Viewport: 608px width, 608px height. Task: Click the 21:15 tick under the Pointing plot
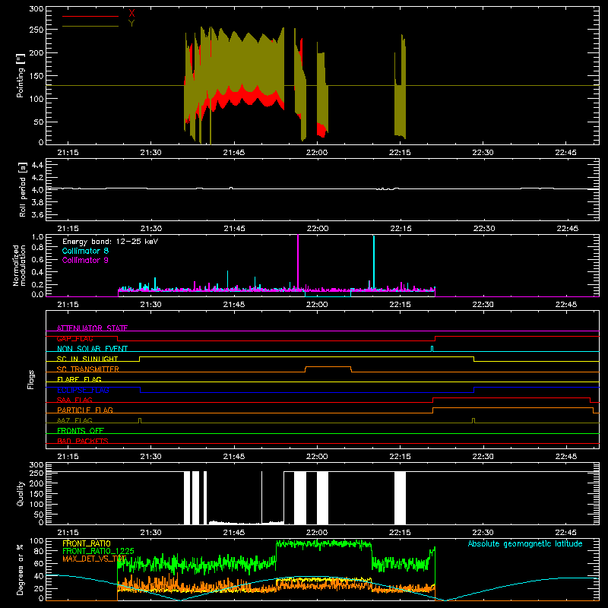(x=68, y=153)
